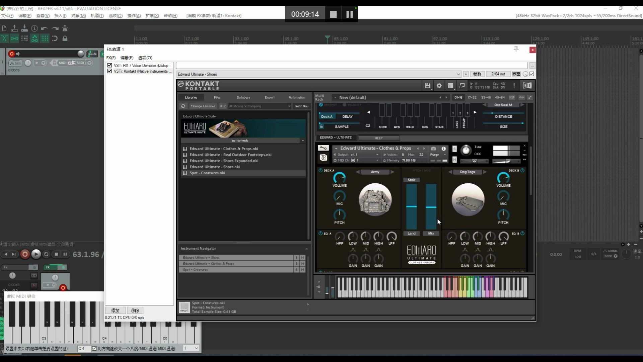Click the Route button on track 1

tap(92, 54)
